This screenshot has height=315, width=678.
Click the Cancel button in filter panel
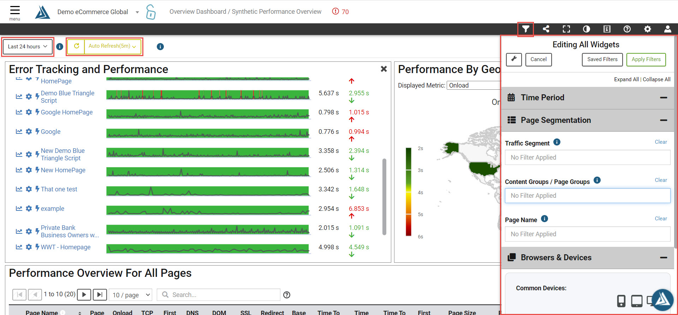click(538, 59)
